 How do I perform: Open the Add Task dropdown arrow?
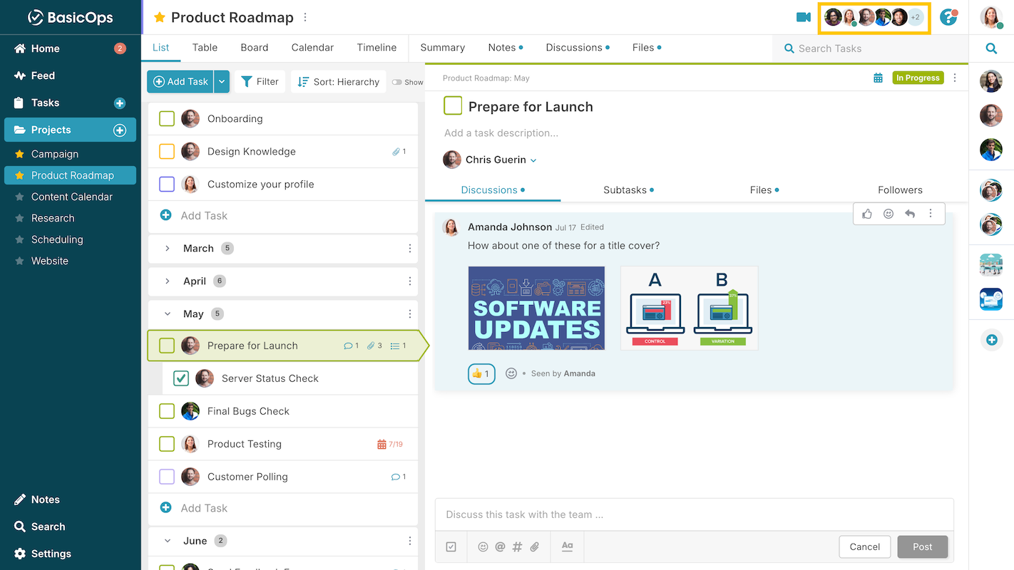[222, 82]
